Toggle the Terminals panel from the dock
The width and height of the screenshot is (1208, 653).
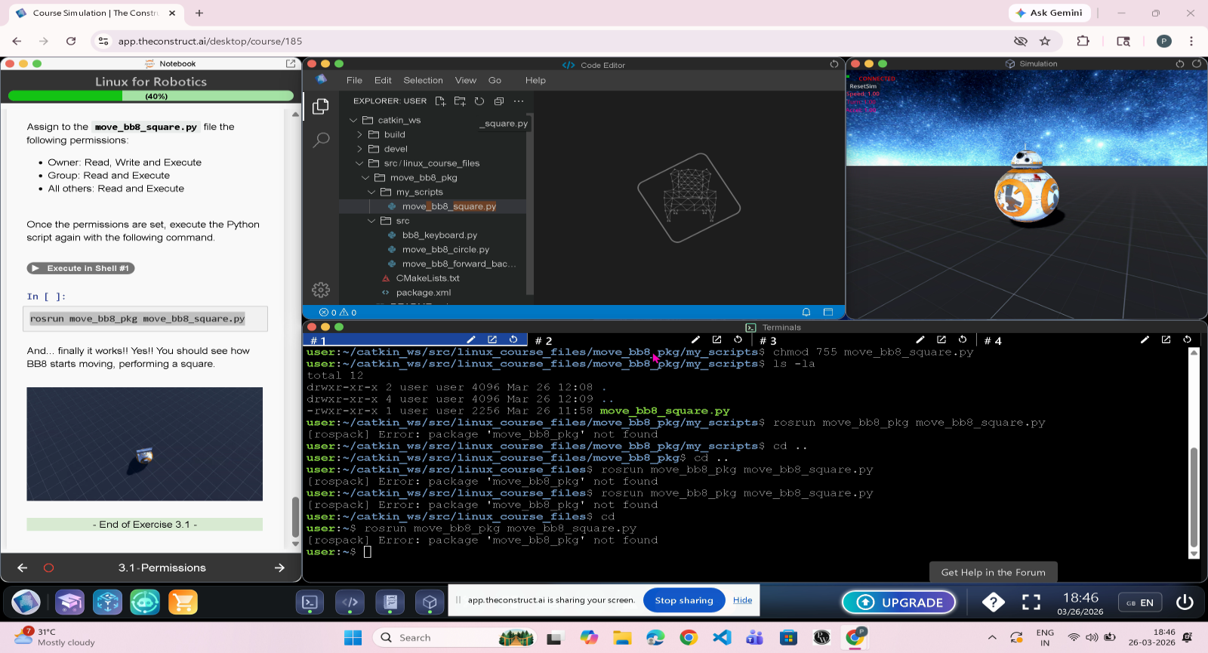[x=310, y=602]
